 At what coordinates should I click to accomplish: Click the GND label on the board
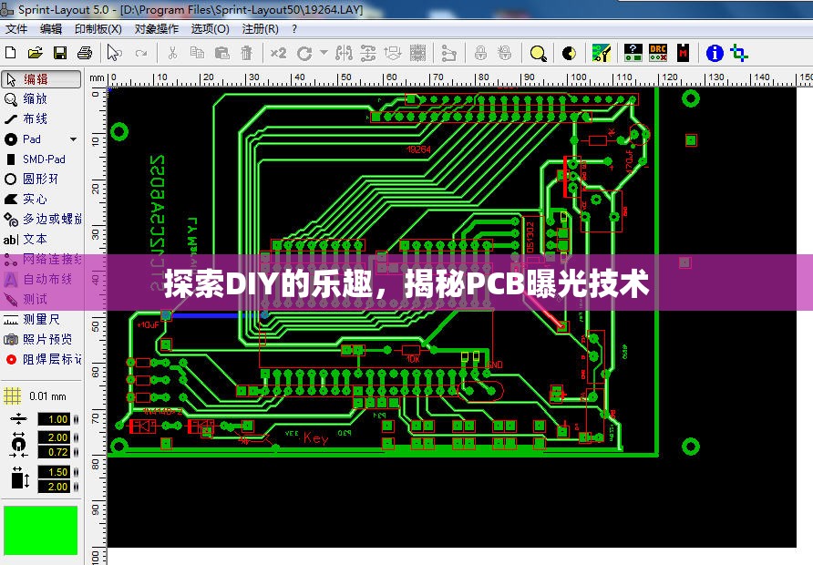(495, 365)
